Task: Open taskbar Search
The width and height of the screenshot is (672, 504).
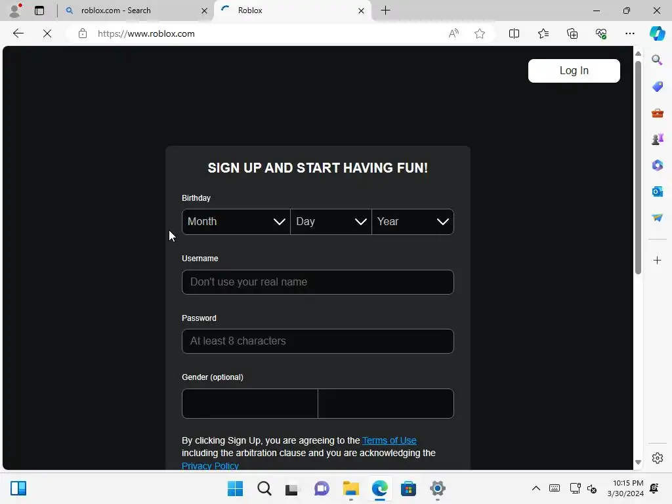Action: [264, 488]
